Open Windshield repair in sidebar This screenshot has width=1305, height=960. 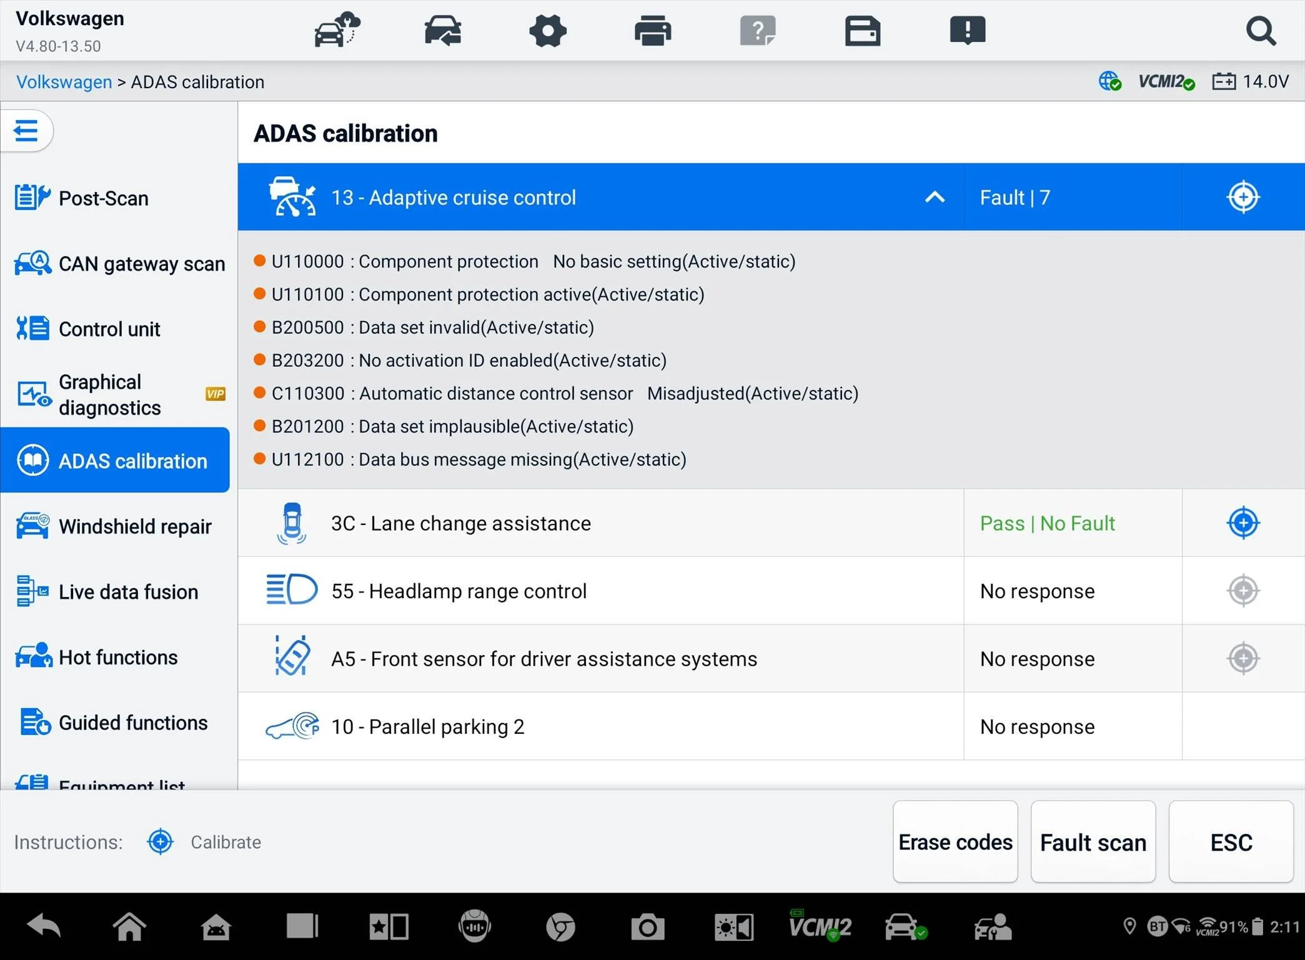[115, 526]
